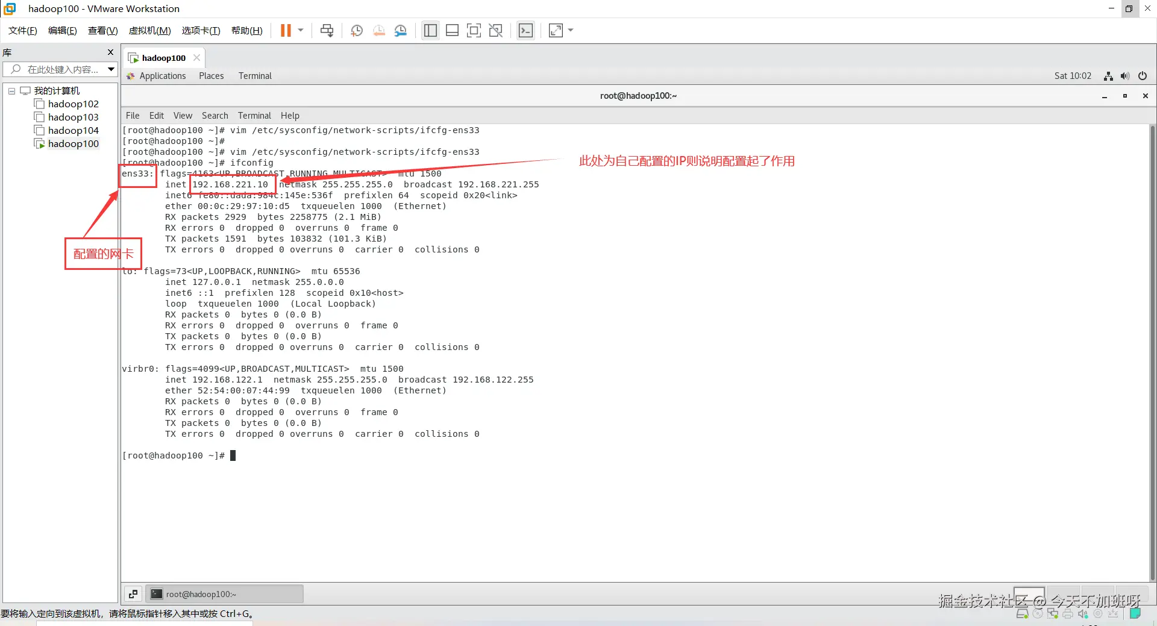
Task: Minimize the root@hadoop100 terminal window
Action: 1105,96
